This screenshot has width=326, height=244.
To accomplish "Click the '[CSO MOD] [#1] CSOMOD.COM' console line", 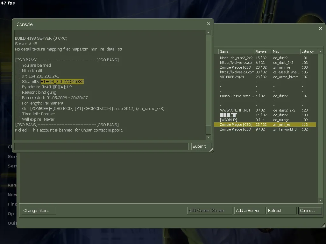I will tap(90, 109).
